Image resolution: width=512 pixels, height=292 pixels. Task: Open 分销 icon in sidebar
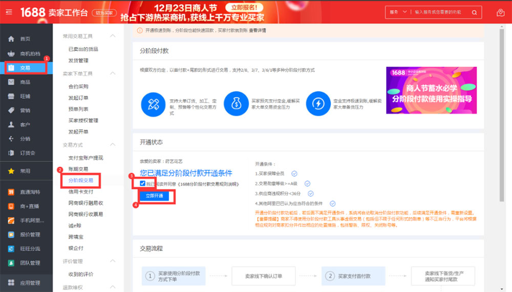(11, 139)
